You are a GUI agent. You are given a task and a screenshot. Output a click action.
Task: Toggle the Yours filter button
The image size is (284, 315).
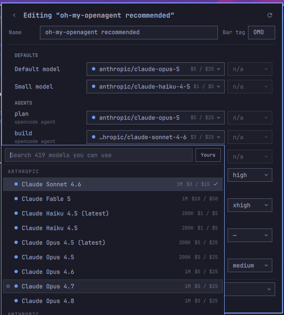(208, 155)
